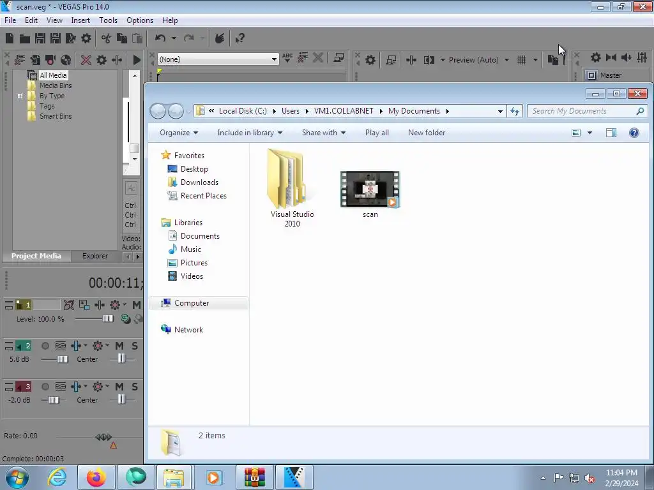This screenshot has height=490, width=654.
Task: Refresh the My Documents folder view
Action: point(515,111)
